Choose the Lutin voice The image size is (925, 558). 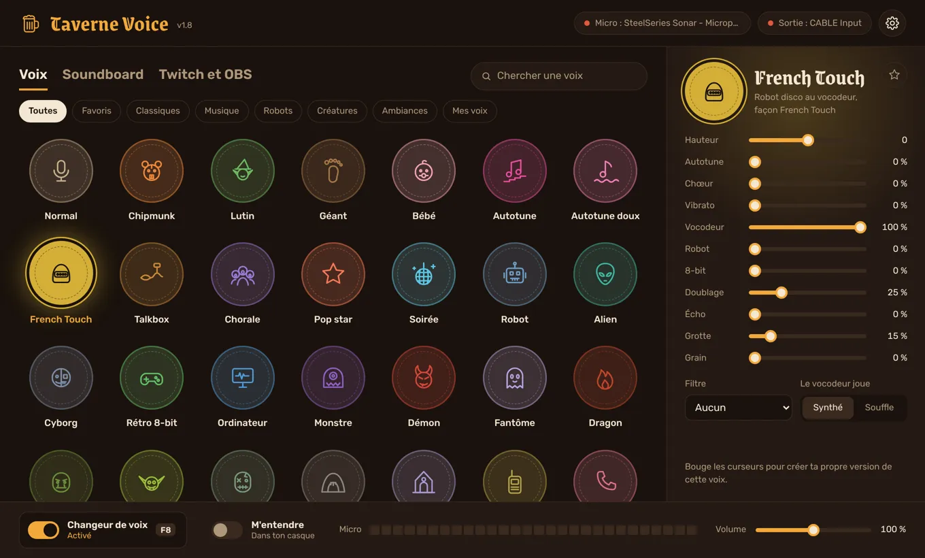pyautogui.click(x=242, y=171)
